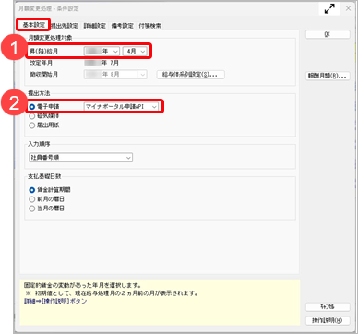The image size is (358, 334).
Task: Click the 操作説明(H) button
Action: pos(328,320)
